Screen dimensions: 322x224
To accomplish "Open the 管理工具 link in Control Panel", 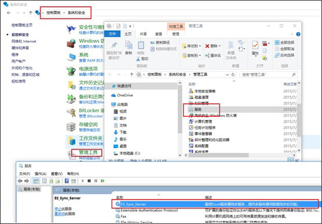I will (x=88, y=153).
